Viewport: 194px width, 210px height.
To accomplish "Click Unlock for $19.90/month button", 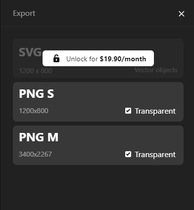I will (x=98, y=58).
